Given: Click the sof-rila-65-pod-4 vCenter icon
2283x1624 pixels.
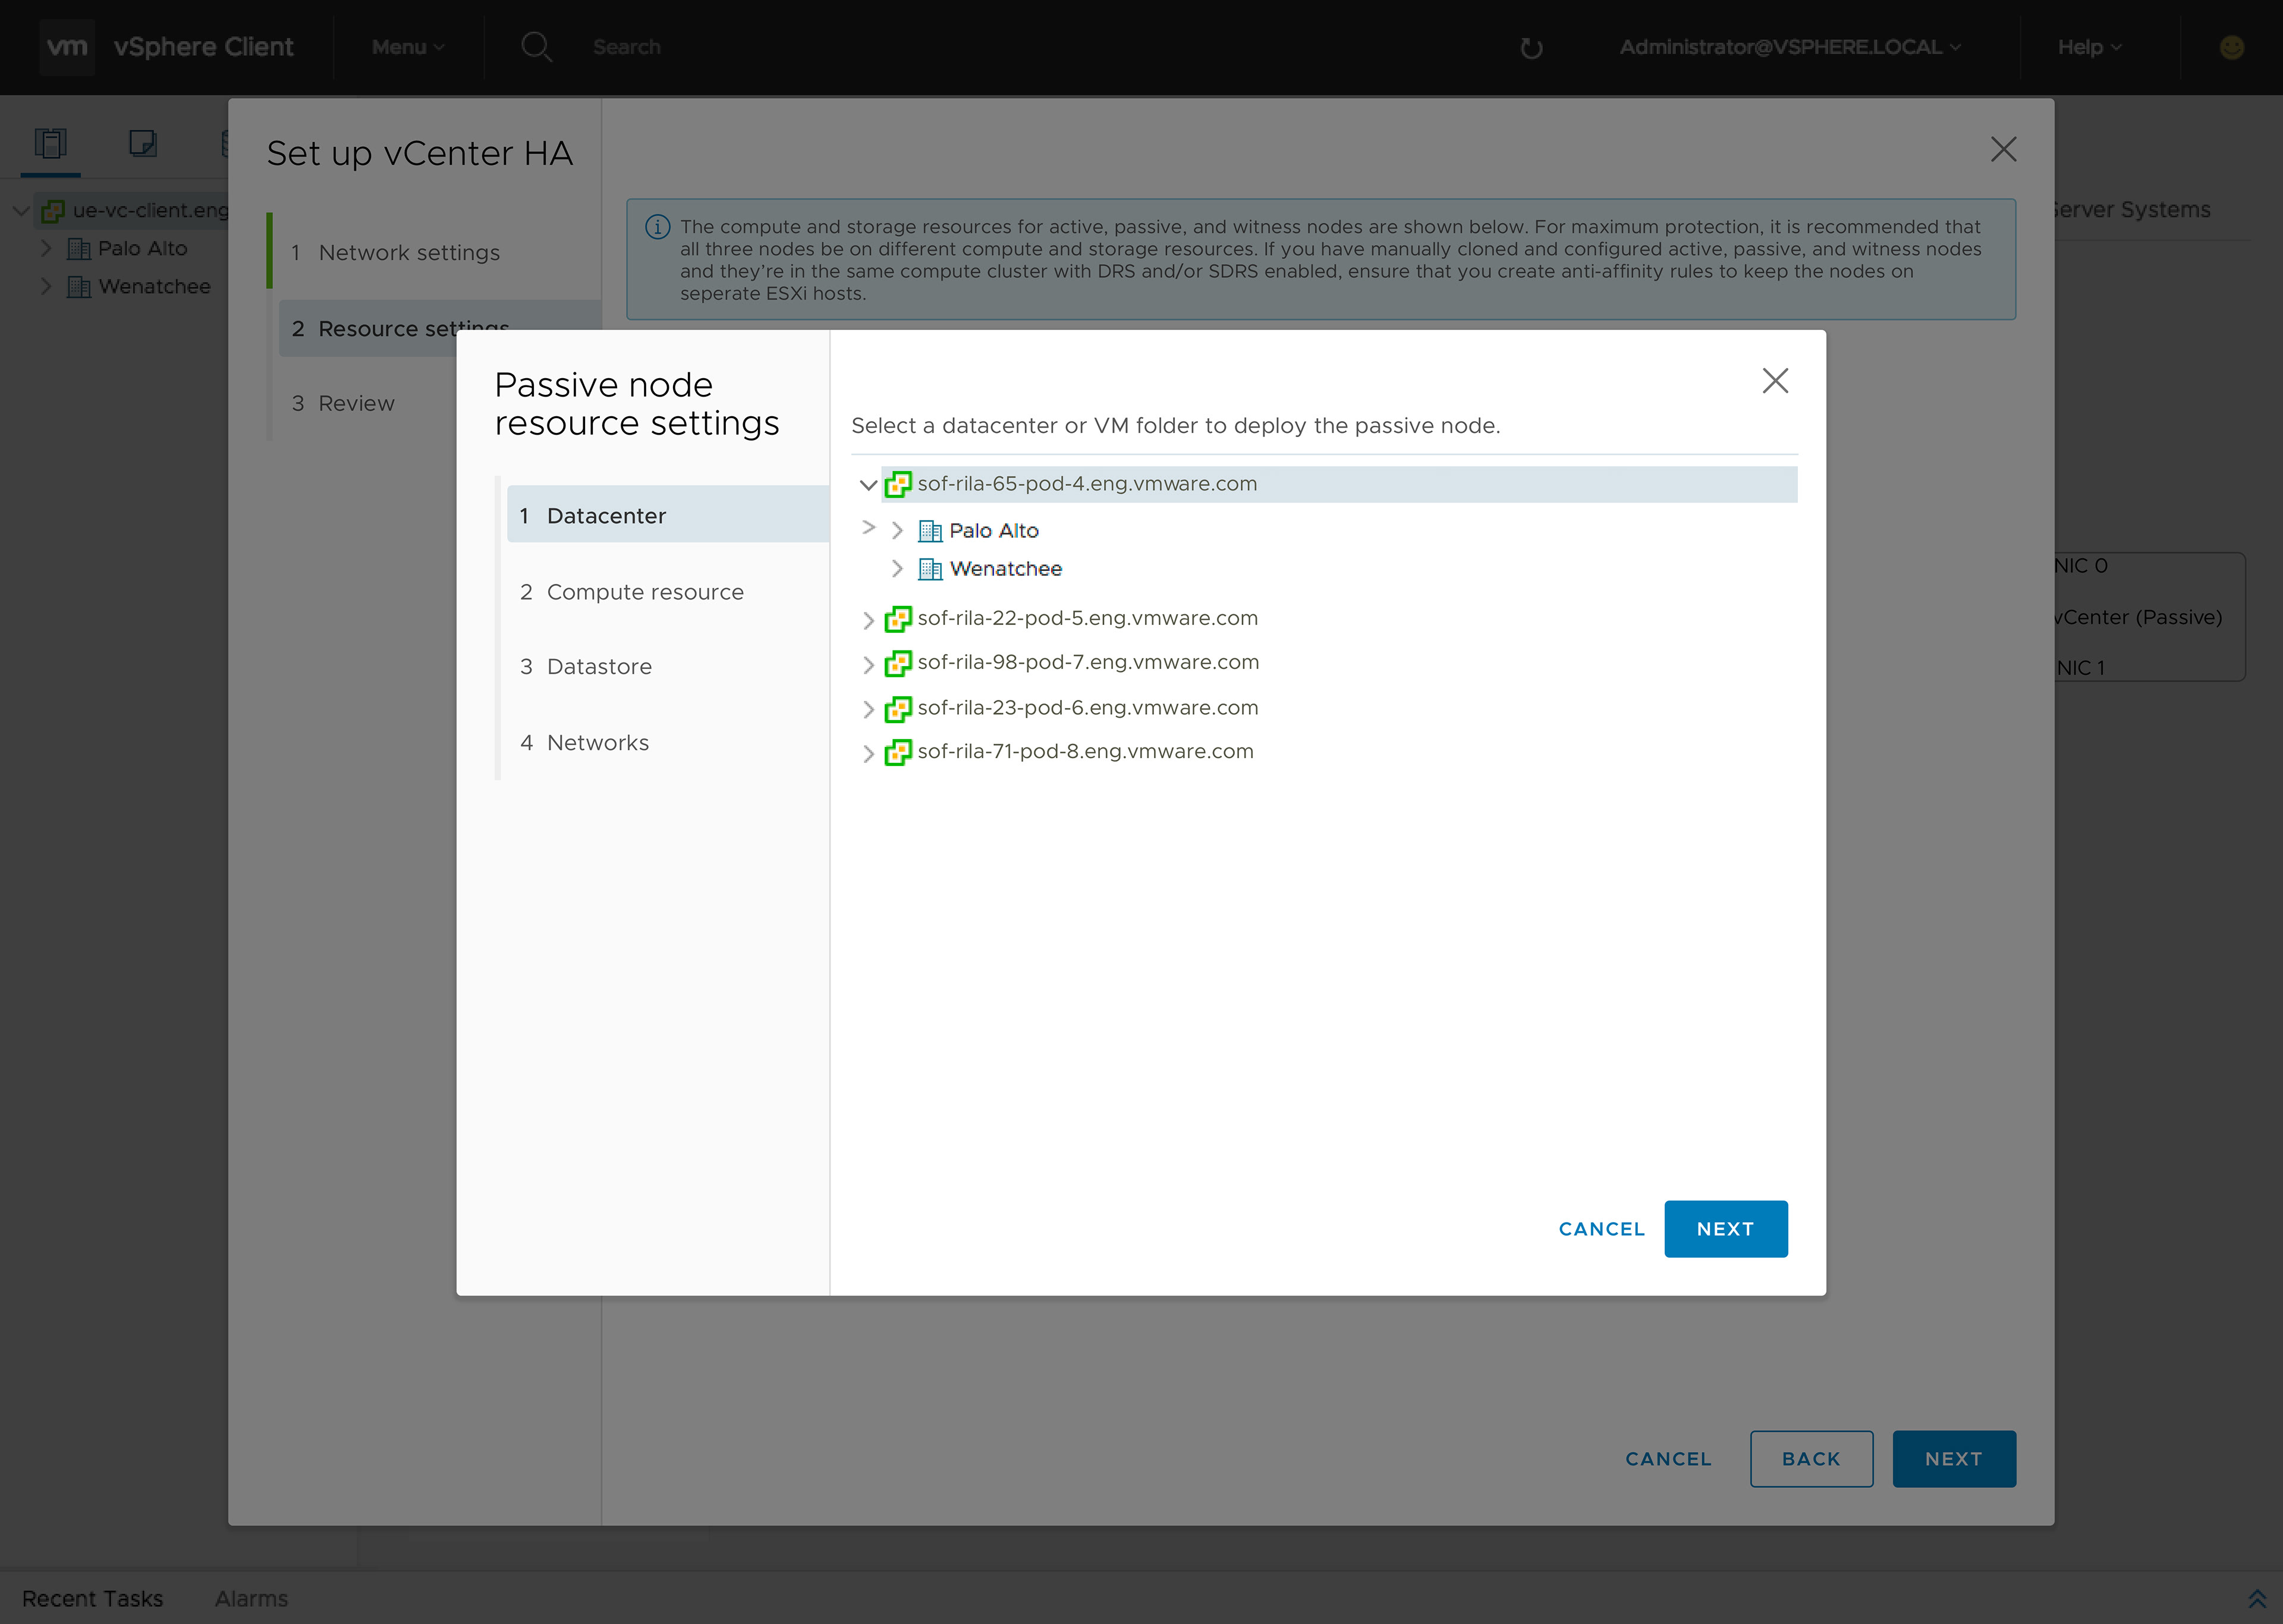Looking at the screenshot, I should click(x=898, y=484).
